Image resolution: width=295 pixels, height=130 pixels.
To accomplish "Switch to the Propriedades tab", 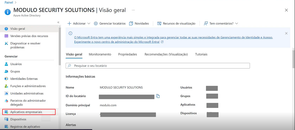I will pyautogui.click(x=128, y=54).
